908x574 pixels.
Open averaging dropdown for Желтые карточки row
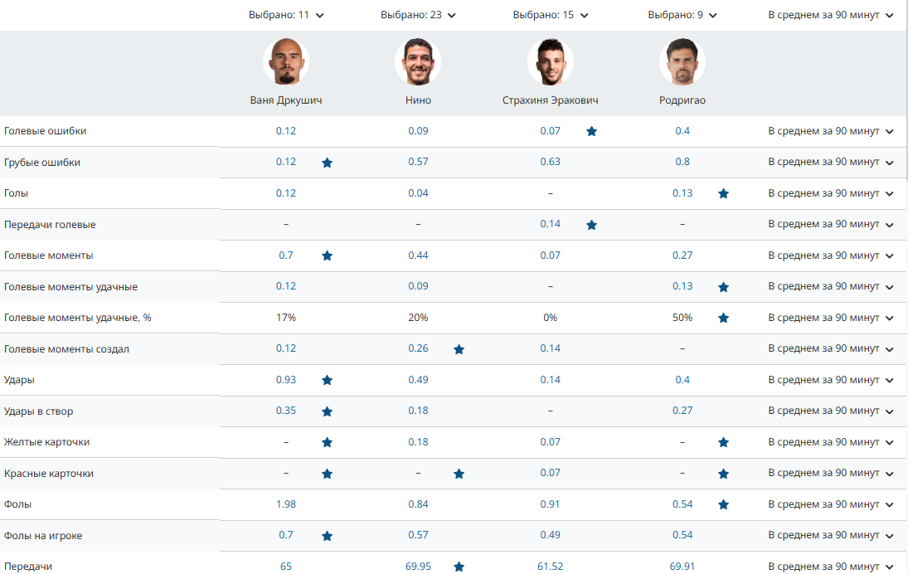[830, 442]
